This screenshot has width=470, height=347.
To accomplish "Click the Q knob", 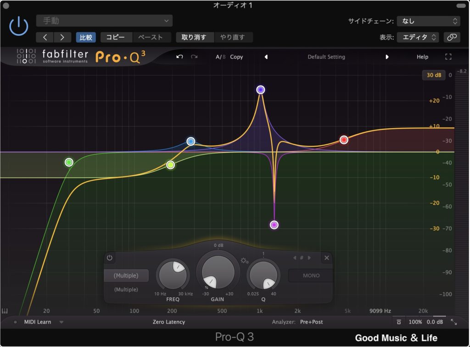I will coord(263,275).
